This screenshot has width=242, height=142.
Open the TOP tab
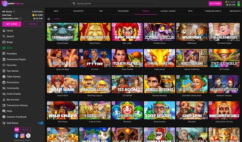[x=101, y=11]
